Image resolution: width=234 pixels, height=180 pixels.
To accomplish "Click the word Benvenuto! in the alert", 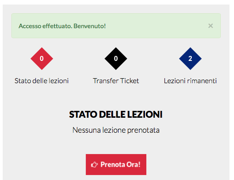I will point(90,26).
